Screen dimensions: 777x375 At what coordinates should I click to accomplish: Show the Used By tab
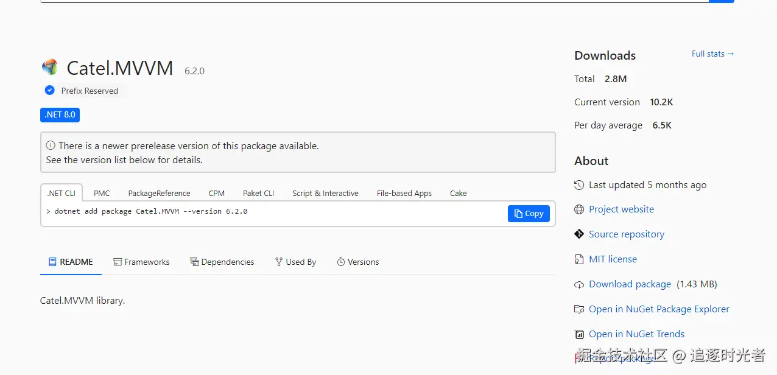click(x=295, y=262)
